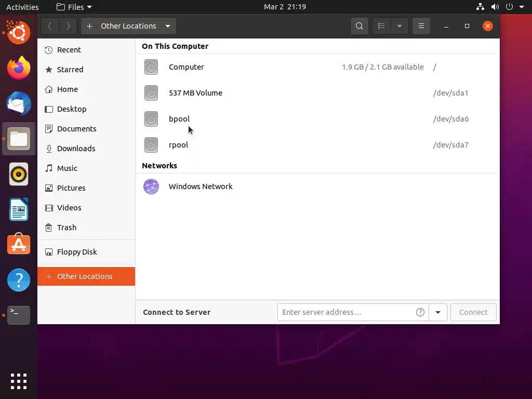Select Other Locations in sidebar

pyautogui.click(x=86, y=276)
